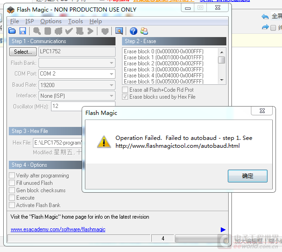Enable the Execute checkbox
Screen dimensions: 282x252
pyautogui.click(x=12, y=198)
